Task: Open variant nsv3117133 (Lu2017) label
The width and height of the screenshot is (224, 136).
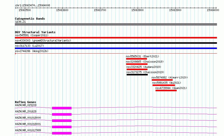Action: 29,46
